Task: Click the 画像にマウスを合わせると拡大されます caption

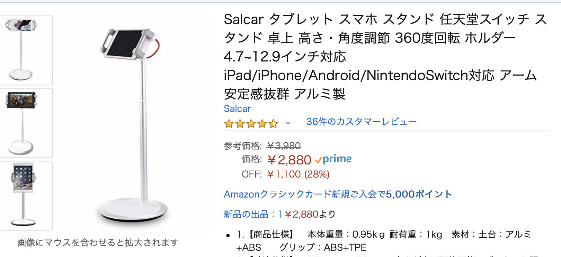Action: (98, 242)
